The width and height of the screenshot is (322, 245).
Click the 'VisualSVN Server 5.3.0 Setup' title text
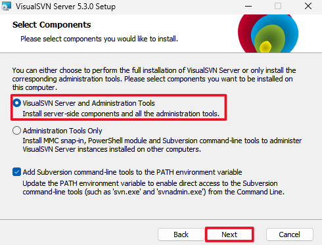pyautogui.click(x=66, y=7)
